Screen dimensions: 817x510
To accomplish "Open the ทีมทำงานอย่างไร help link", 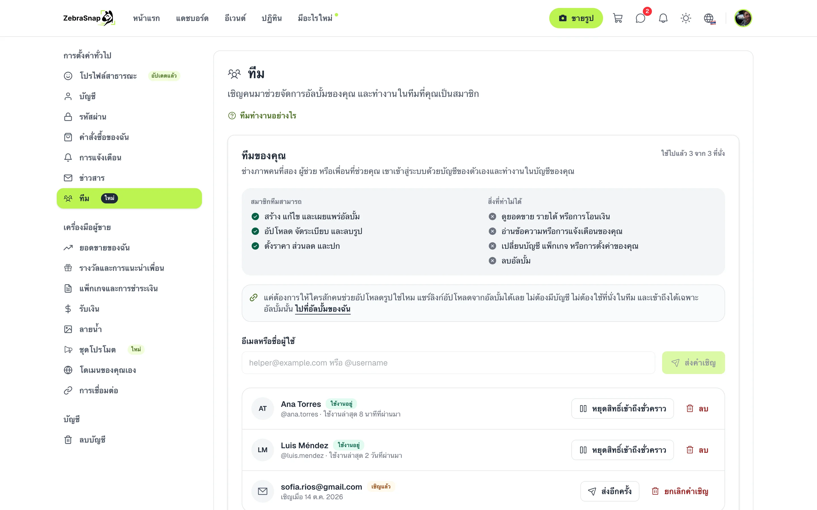I will pyautogui.click(x=262, y=116).
